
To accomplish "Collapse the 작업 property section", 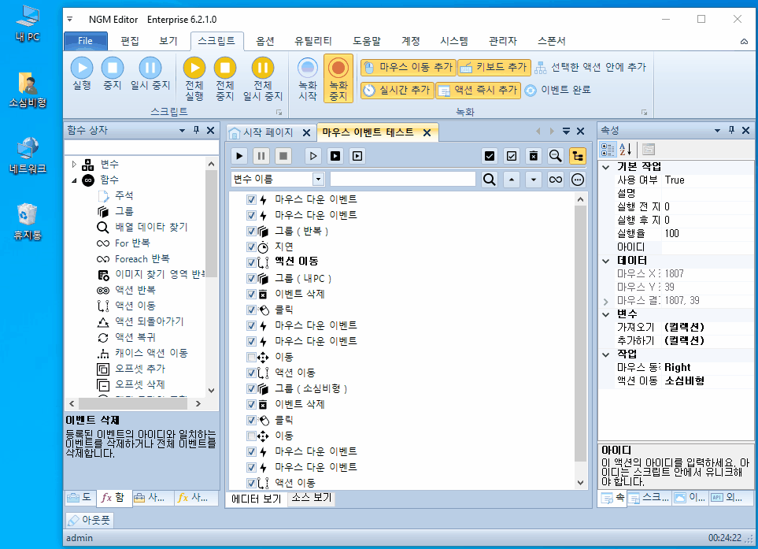I will click(606, 354).
